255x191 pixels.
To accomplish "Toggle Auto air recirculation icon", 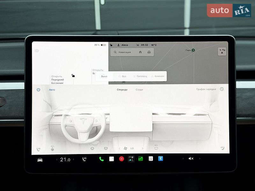I will point(156,147).
